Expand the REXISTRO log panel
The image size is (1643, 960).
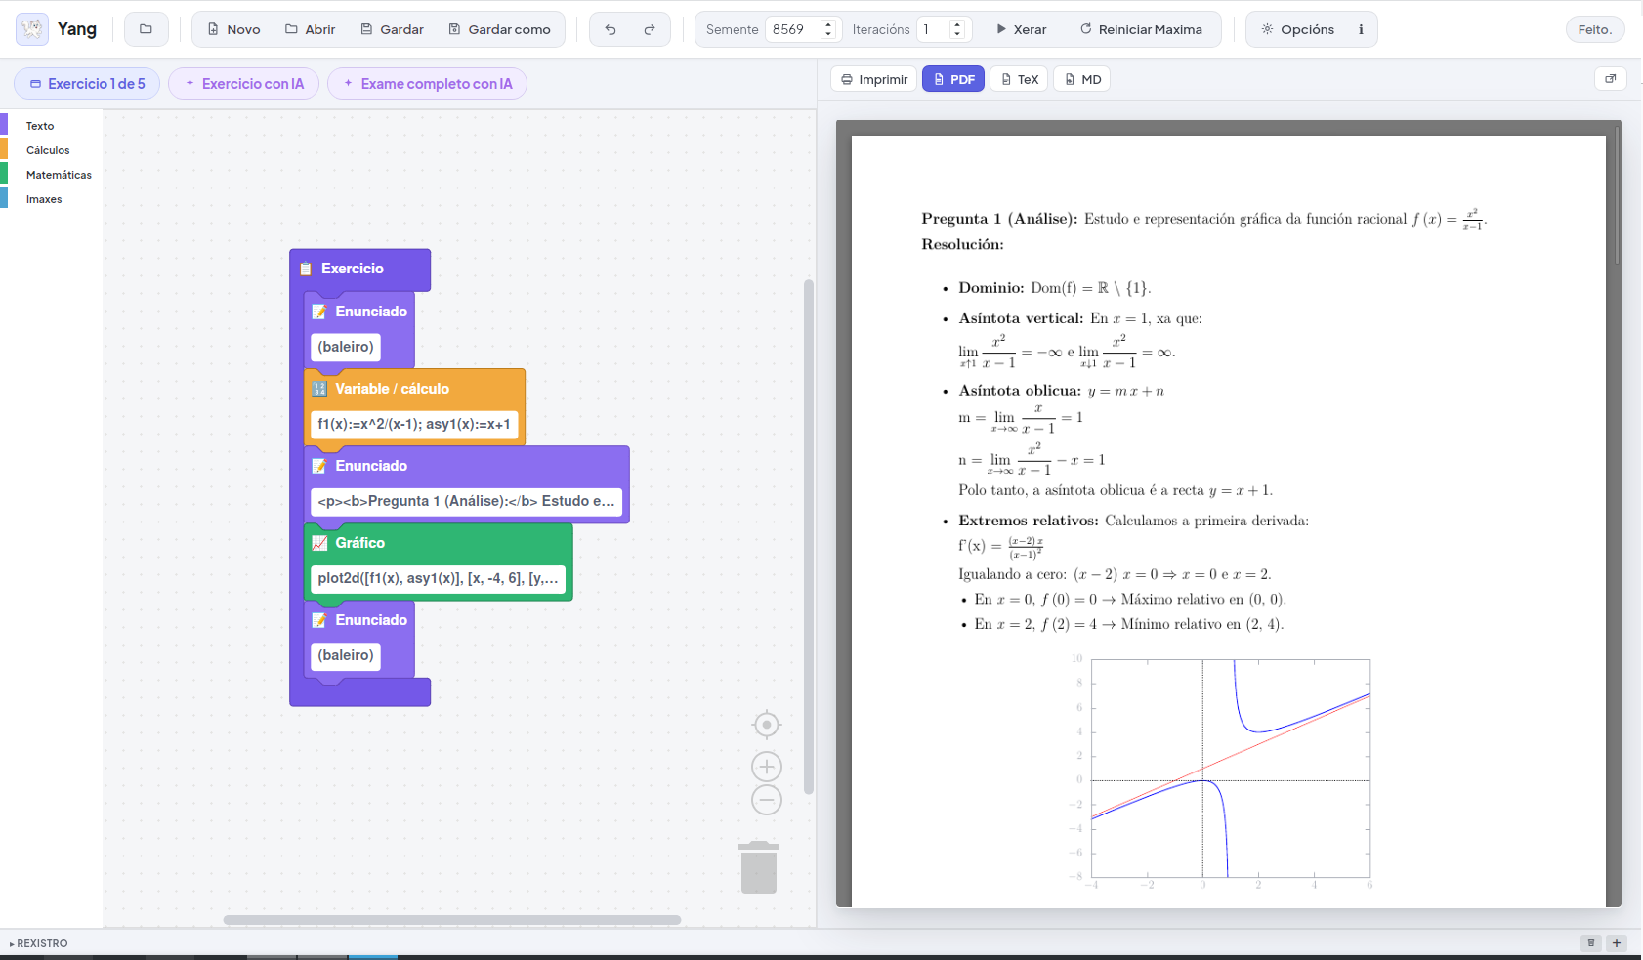coord(39,943)
